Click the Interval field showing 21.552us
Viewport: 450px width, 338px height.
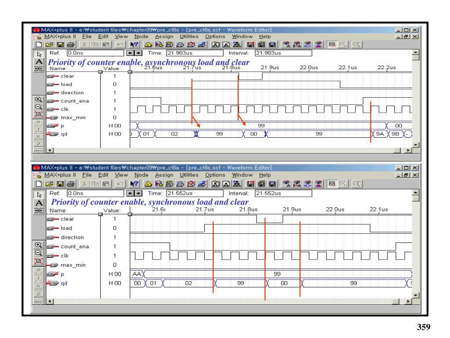[x=283, y=193]
